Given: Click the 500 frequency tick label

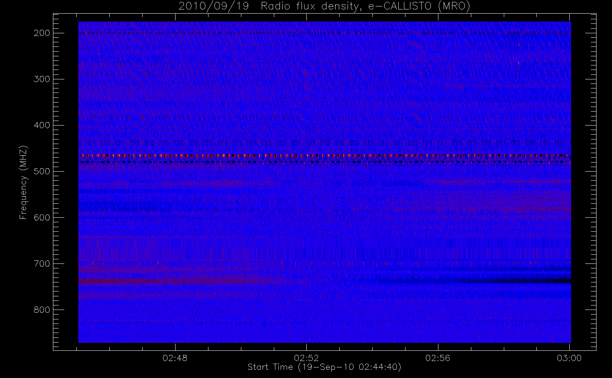Looking at the screenshot, I should (42, 171).
